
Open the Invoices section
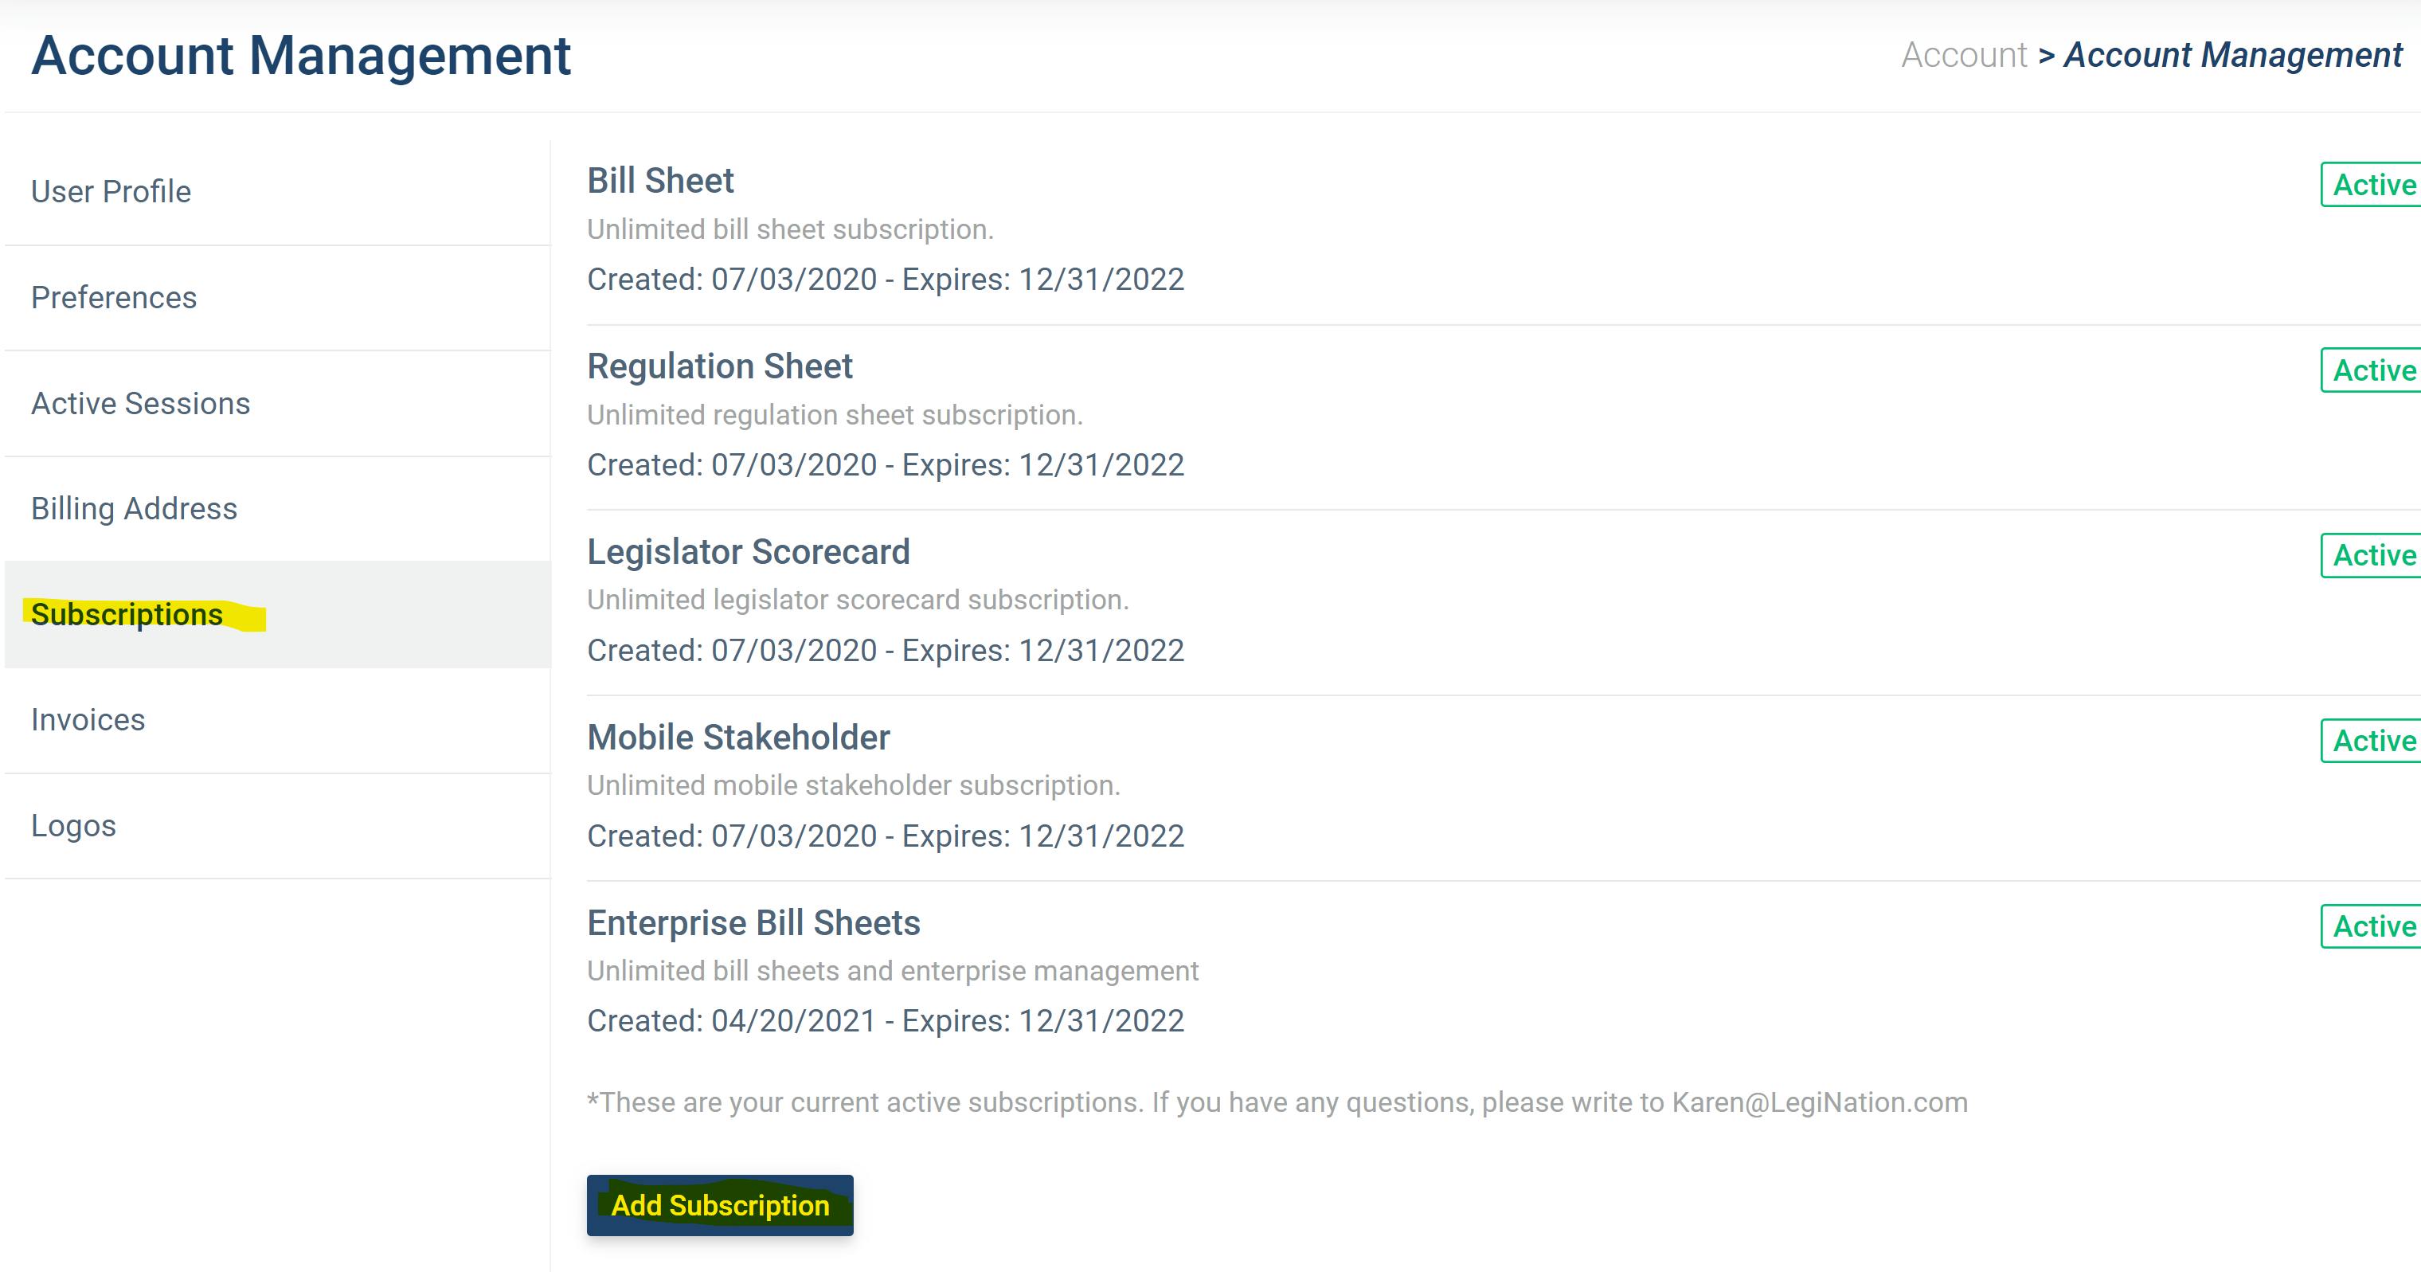tap(88, 720)
